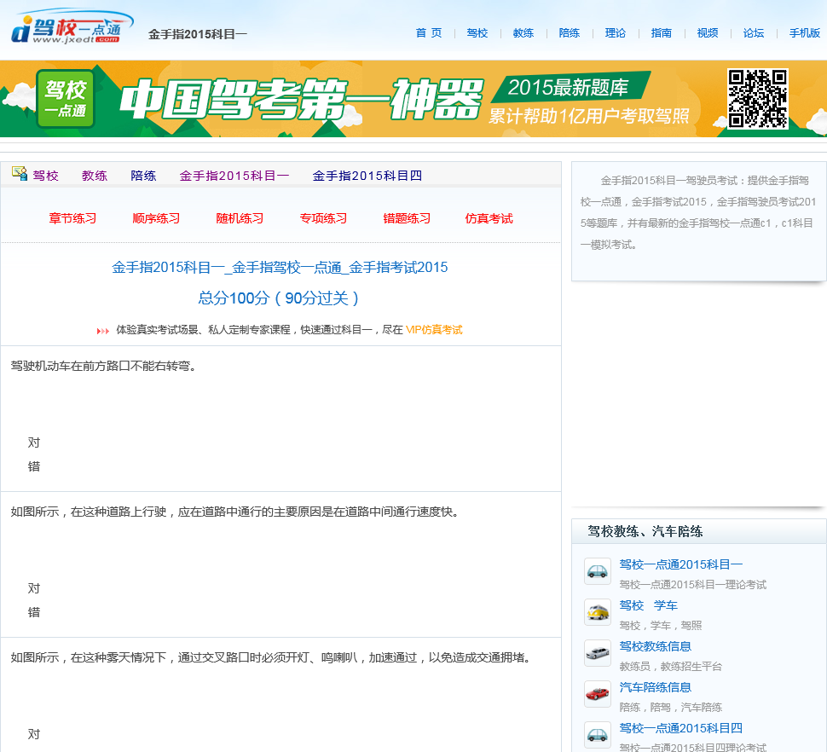The width and height of the screenshot is (827, 752).
Task: Select 仿真考试 practice mode
Action: click(x=489, y=218)
